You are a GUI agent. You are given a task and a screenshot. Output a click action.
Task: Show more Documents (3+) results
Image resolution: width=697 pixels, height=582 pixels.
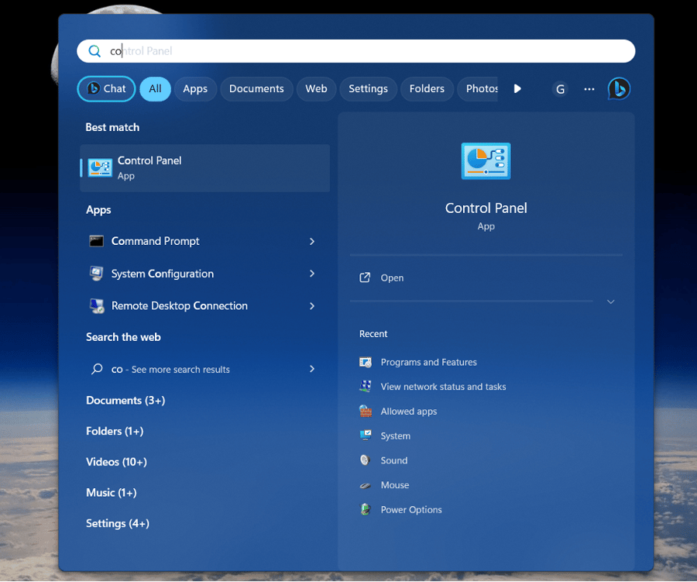click(x=125, y=401)
